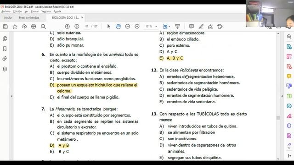
Task: Click scrollbar down arrow
Action: coord(278,159)
